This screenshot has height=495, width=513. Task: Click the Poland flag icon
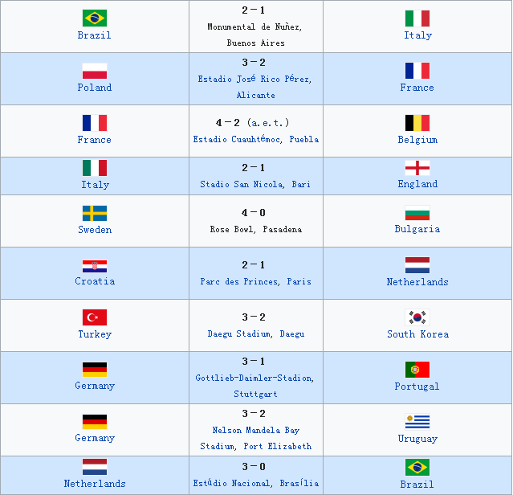[95, 71]
